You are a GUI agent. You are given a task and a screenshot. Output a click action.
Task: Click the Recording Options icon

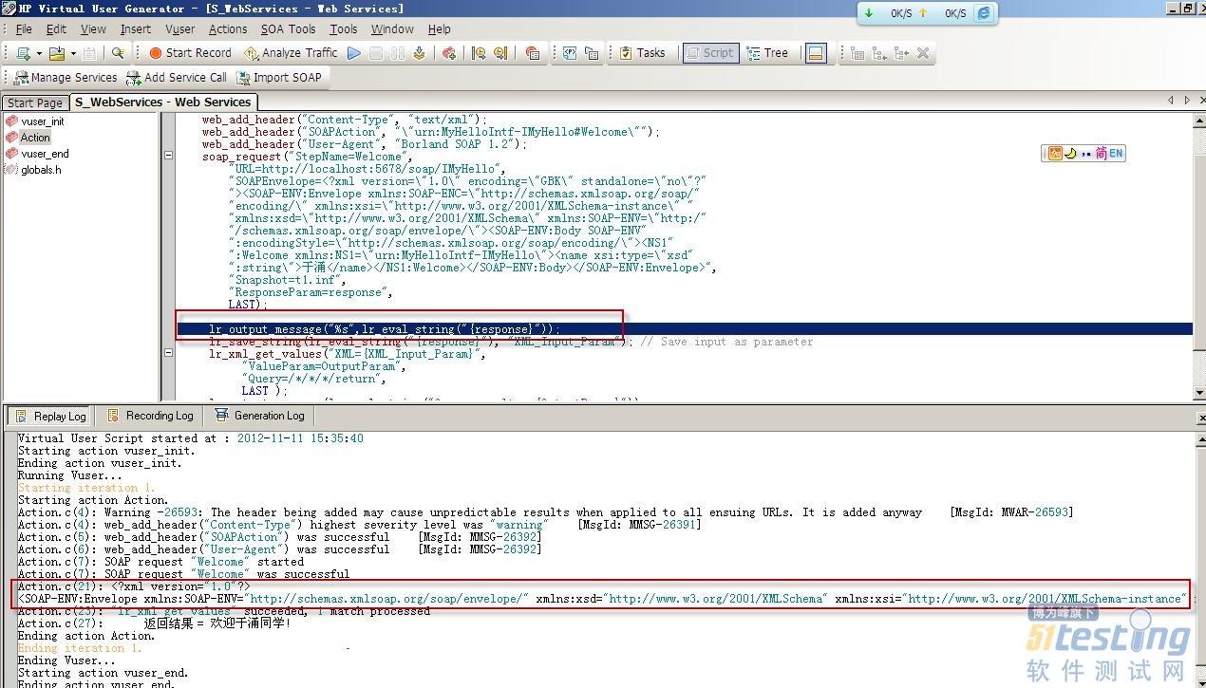point(500,53)
